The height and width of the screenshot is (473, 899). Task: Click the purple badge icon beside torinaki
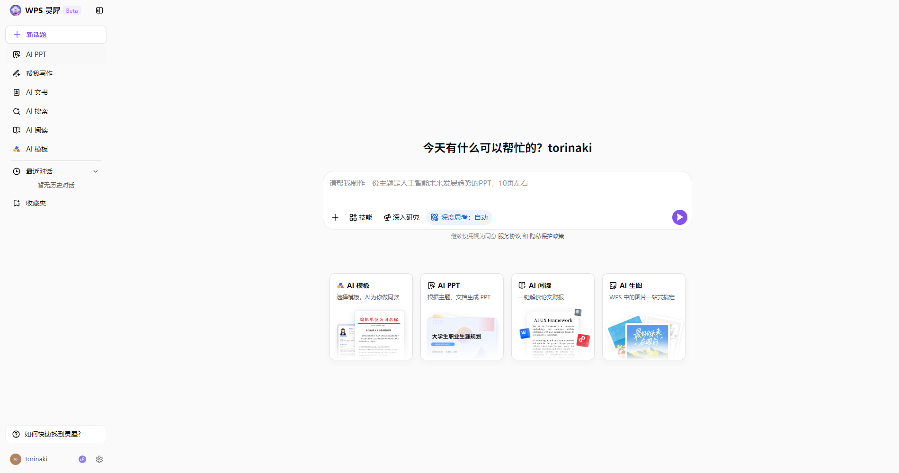82,459
